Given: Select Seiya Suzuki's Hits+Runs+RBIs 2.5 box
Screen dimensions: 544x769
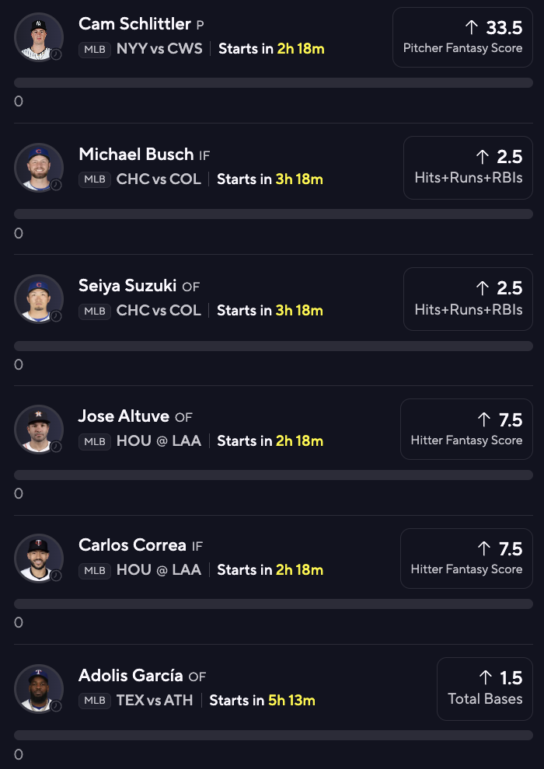Looking at the screenshot, I should [x=468, y=299].
